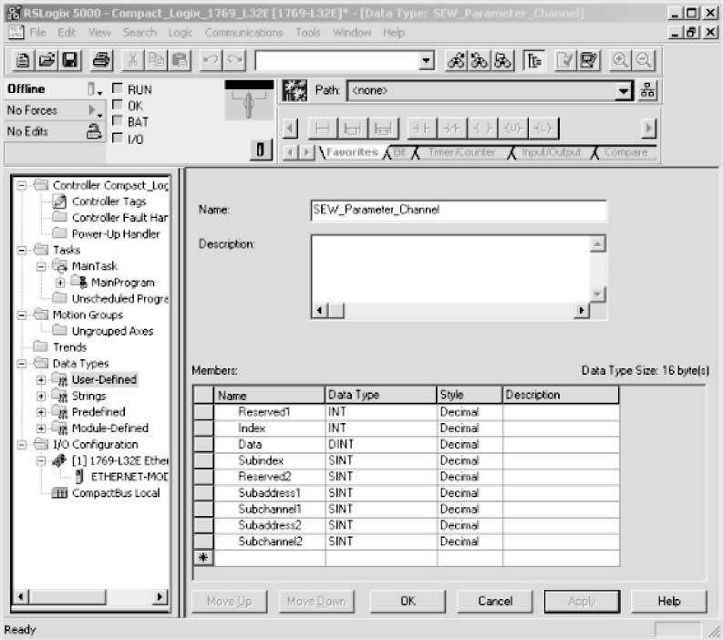Click the Print toolbar icon

[101, 60]
